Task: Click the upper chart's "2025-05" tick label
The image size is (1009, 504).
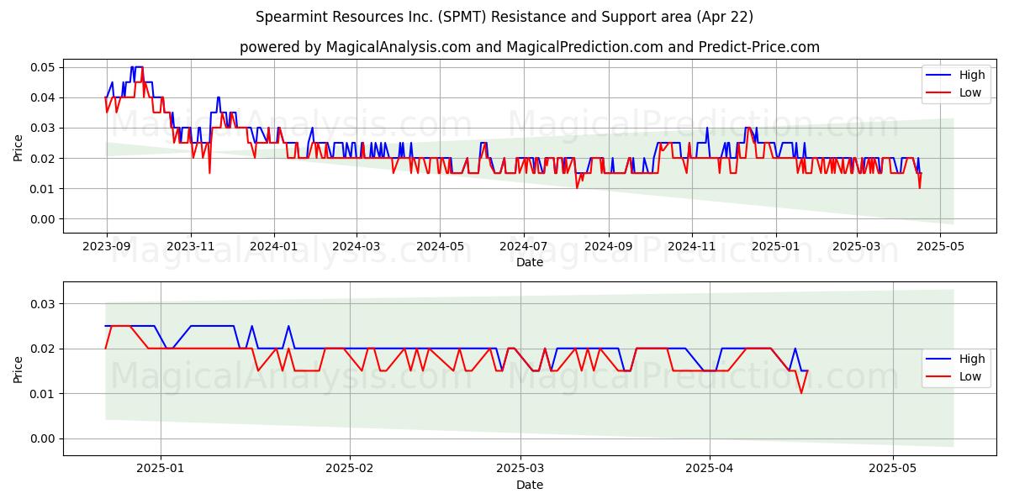Action: 941,246
